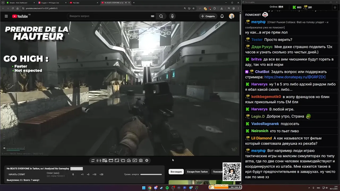Click username Neironich in chat
The width and height of the screenshot is (340, 191).
(260, 131)
